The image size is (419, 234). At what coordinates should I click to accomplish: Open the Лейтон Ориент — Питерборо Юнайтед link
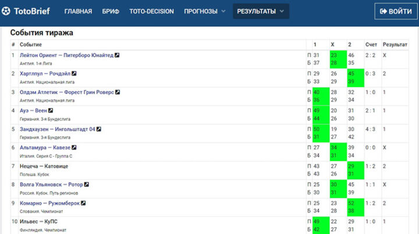point(66,55)
